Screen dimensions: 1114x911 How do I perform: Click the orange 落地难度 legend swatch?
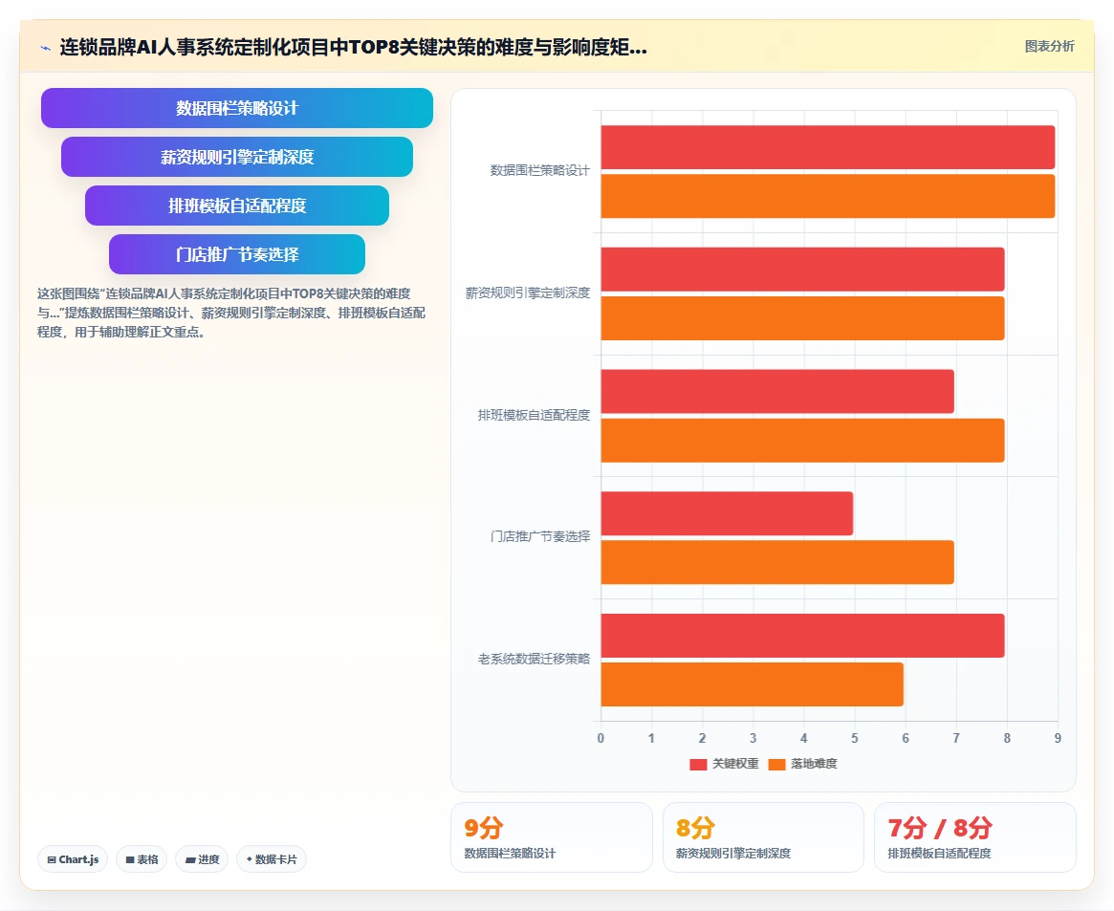pos(776,764)
